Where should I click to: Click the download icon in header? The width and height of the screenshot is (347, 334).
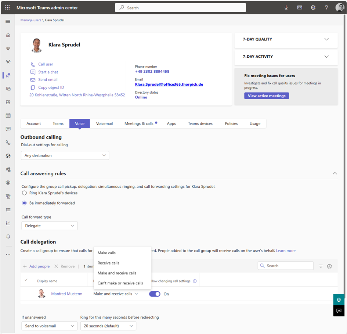point(286,8)
